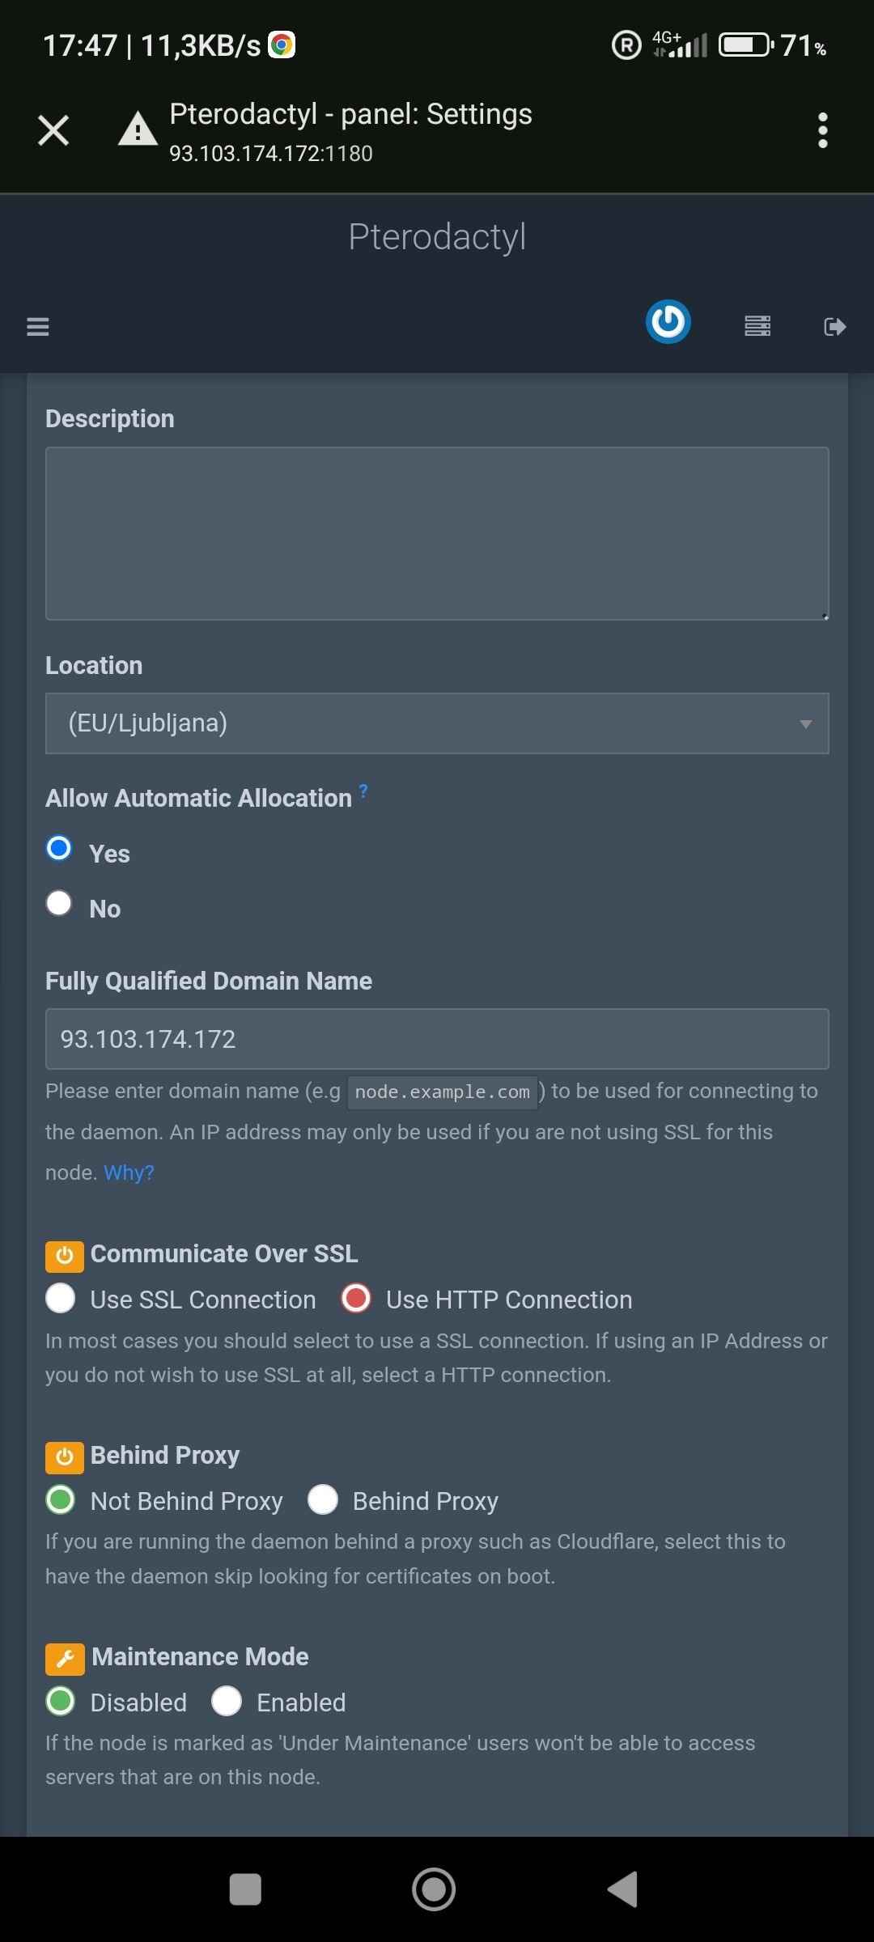Screen dimensions: 874x1942
Task: Select Use SSL Connection option
Action: (61, 1298)
